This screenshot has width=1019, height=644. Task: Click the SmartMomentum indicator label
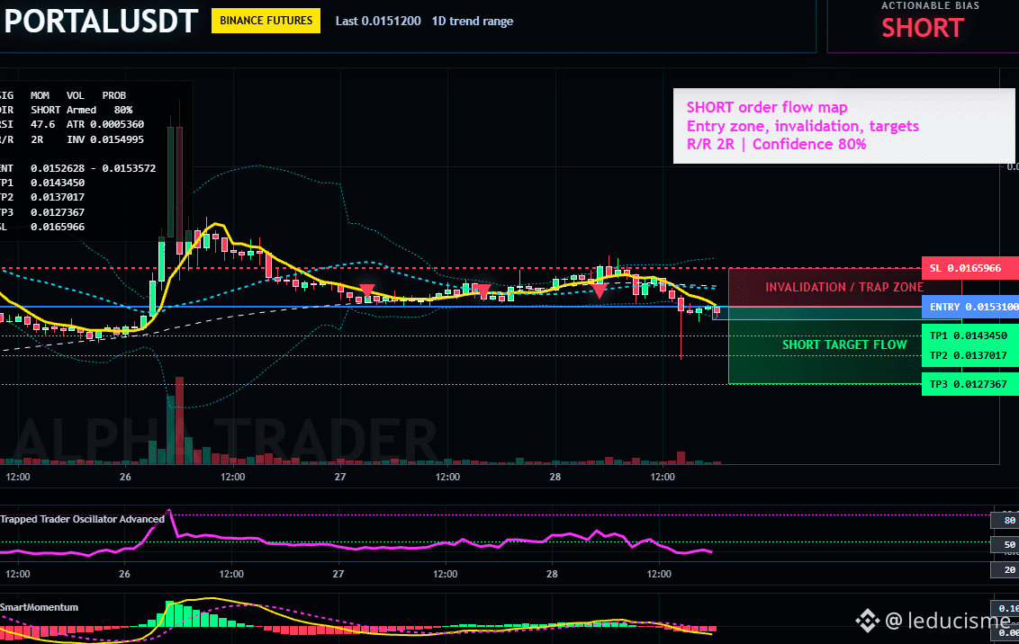coord(39,607)
